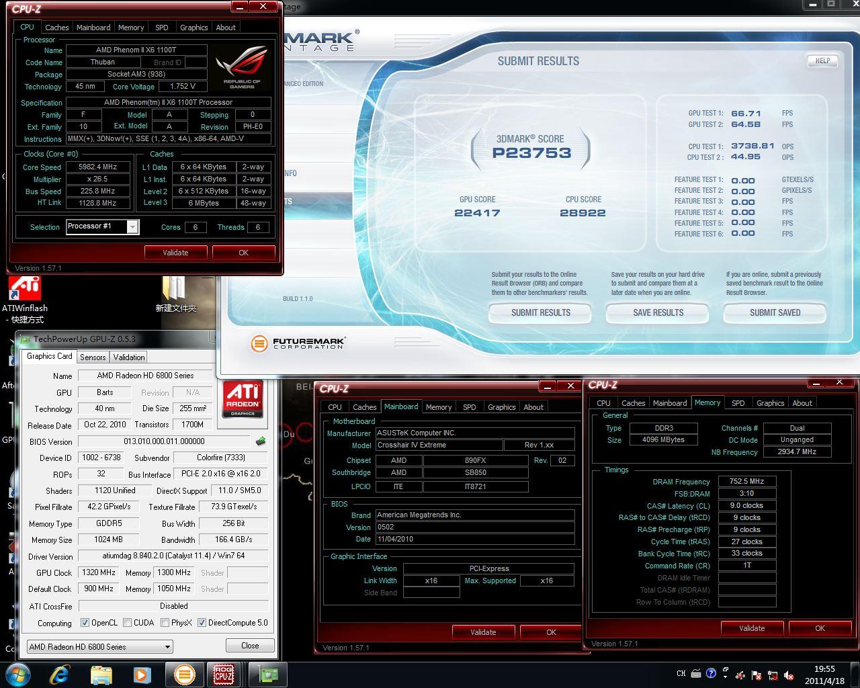
Task: Open the Windows Start menu
Action: pyautogui.click(x=17, y=674)
